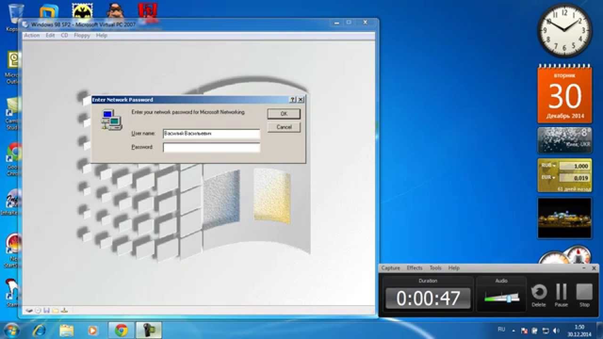
Task: Pause the screen recording
Action: [x=561, y=295]
